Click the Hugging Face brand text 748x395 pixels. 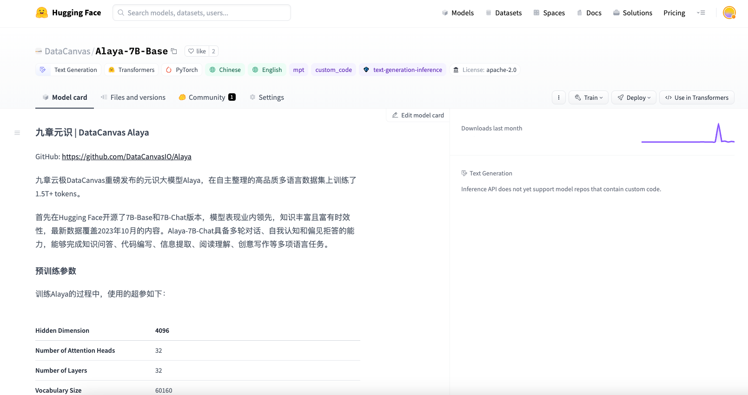coord(76,13)
